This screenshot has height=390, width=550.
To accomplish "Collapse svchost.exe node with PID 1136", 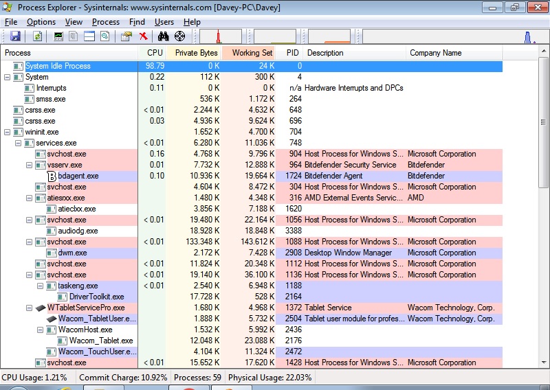I will point(30,275).
